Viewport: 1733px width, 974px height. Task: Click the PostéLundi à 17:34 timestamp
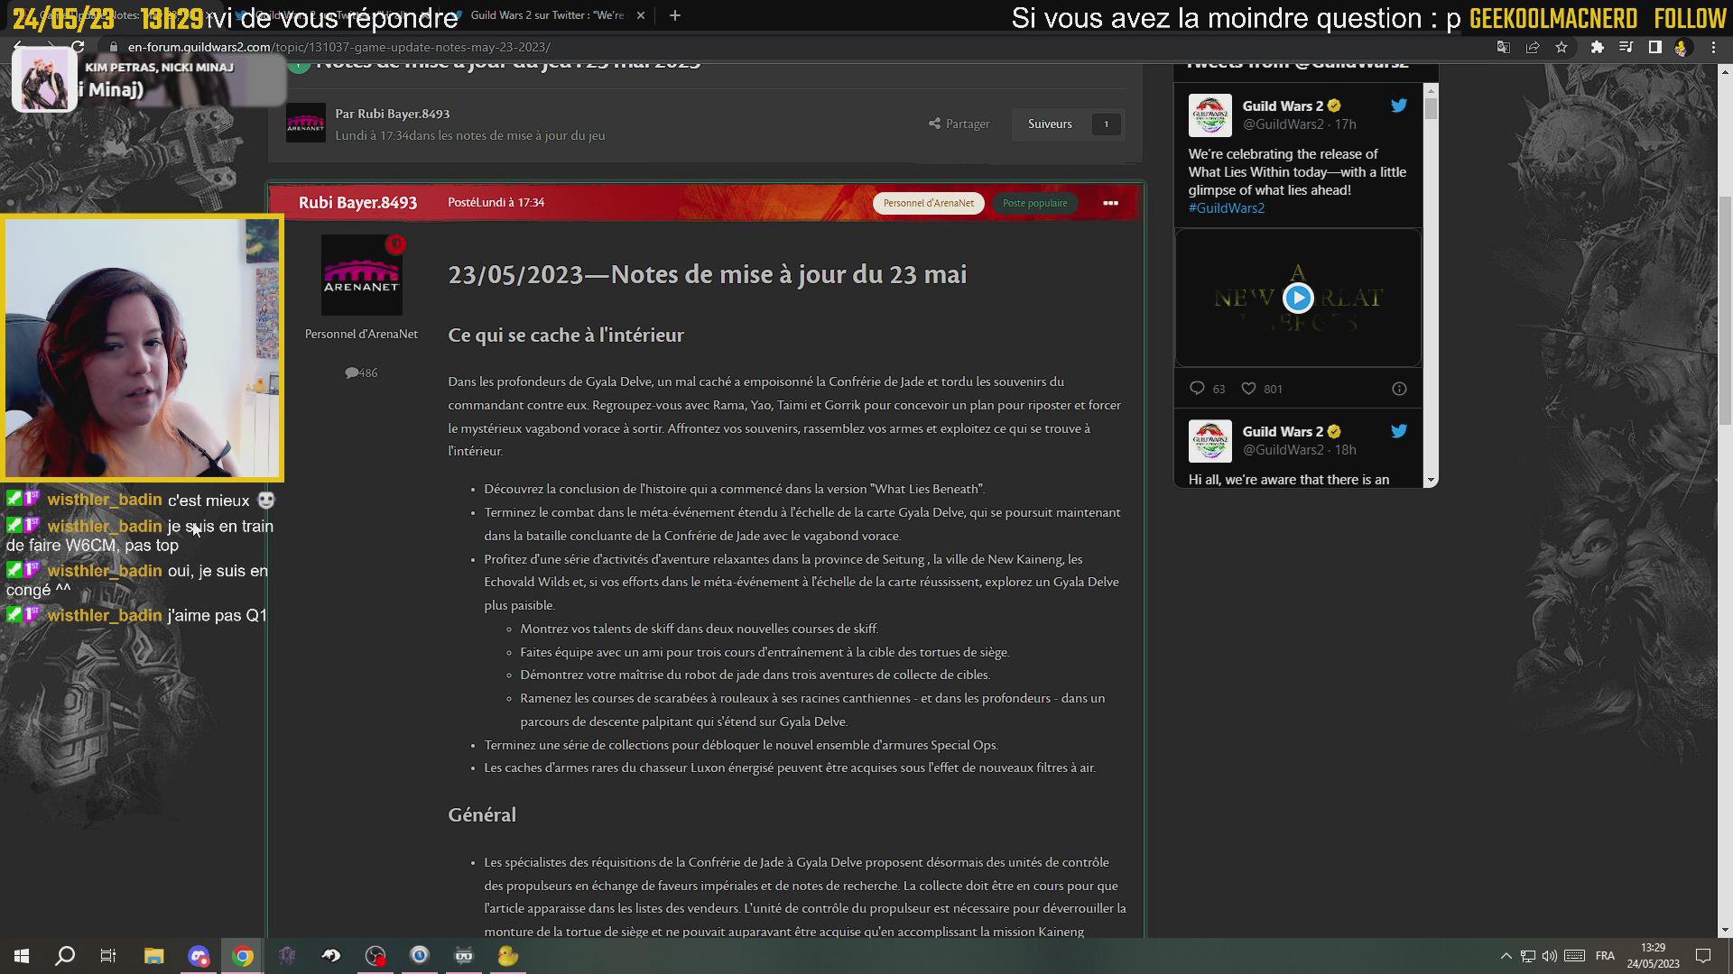pos(496,203)
